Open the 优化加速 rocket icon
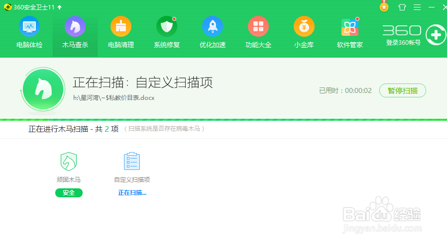The width and height of the screenshot is (447, 244). coord(213,26)
